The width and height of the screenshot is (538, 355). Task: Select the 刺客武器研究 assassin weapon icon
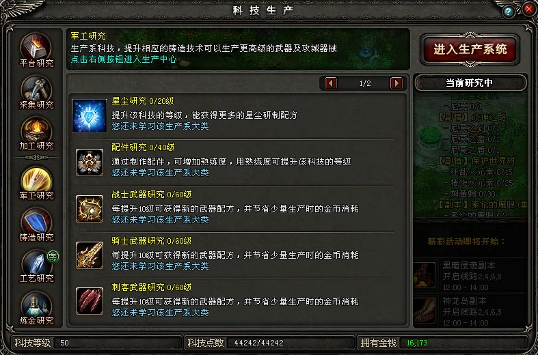(x=90, y=301)
